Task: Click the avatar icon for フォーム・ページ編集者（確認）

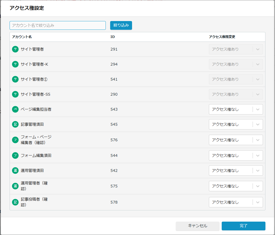Action: [15, 140]
